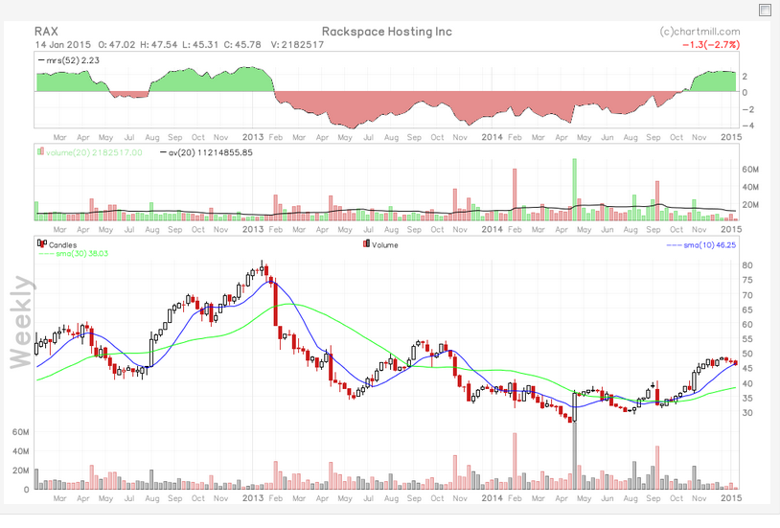Image resolution: width=780 pixels, height=528 pixels.
Task: Click the 30 price axis label
Action: pos(747,413)
